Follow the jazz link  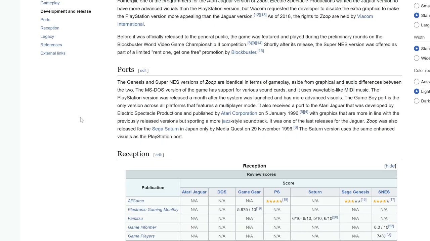pyautogui.click(x=226, y=121)
